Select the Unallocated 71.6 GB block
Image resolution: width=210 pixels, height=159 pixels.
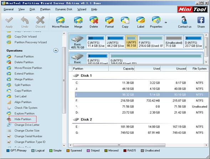pyautogui.click(x=174, y=42)
